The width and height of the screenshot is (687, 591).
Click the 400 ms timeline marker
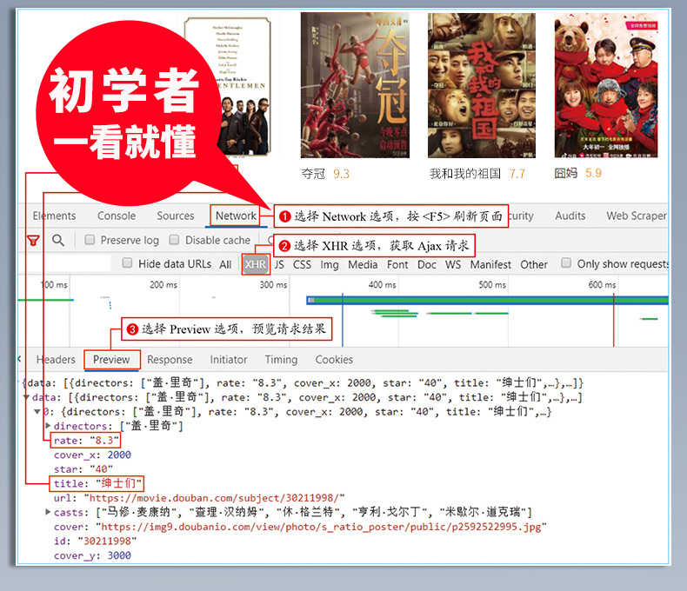pyautogui.click(x=382, y=284)
